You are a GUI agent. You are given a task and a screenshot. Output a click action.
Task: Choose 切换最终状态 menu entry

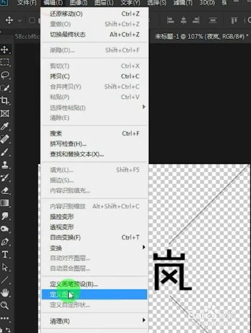[x=94, y=35]
